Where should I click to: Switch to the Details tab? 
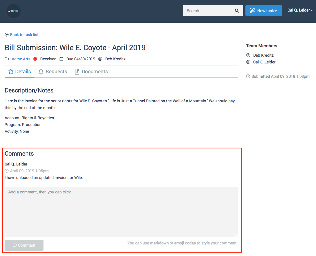(19, 72)
